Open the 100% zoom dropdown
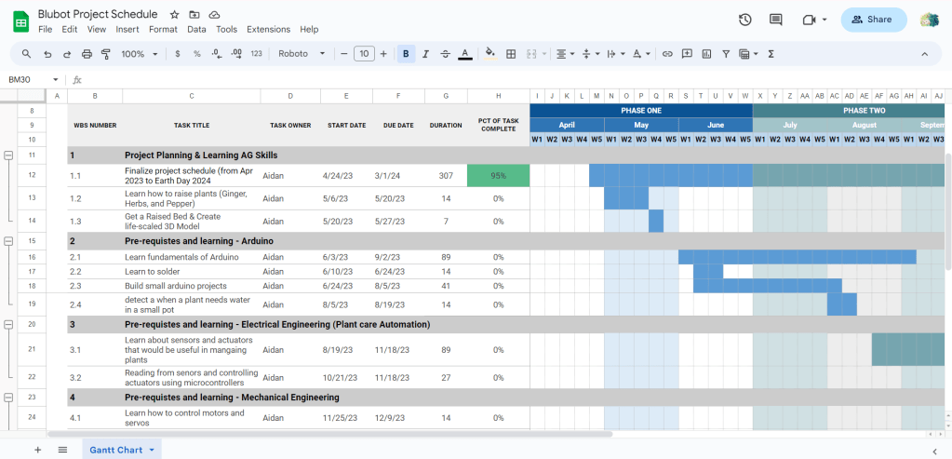The width and height of the screenshot is (952, 459). (x=140, y=54)
